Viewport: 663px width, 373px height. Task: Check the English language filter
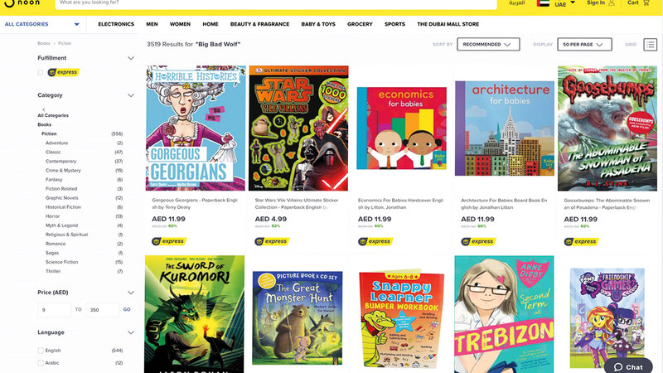(x=41, y=351)
